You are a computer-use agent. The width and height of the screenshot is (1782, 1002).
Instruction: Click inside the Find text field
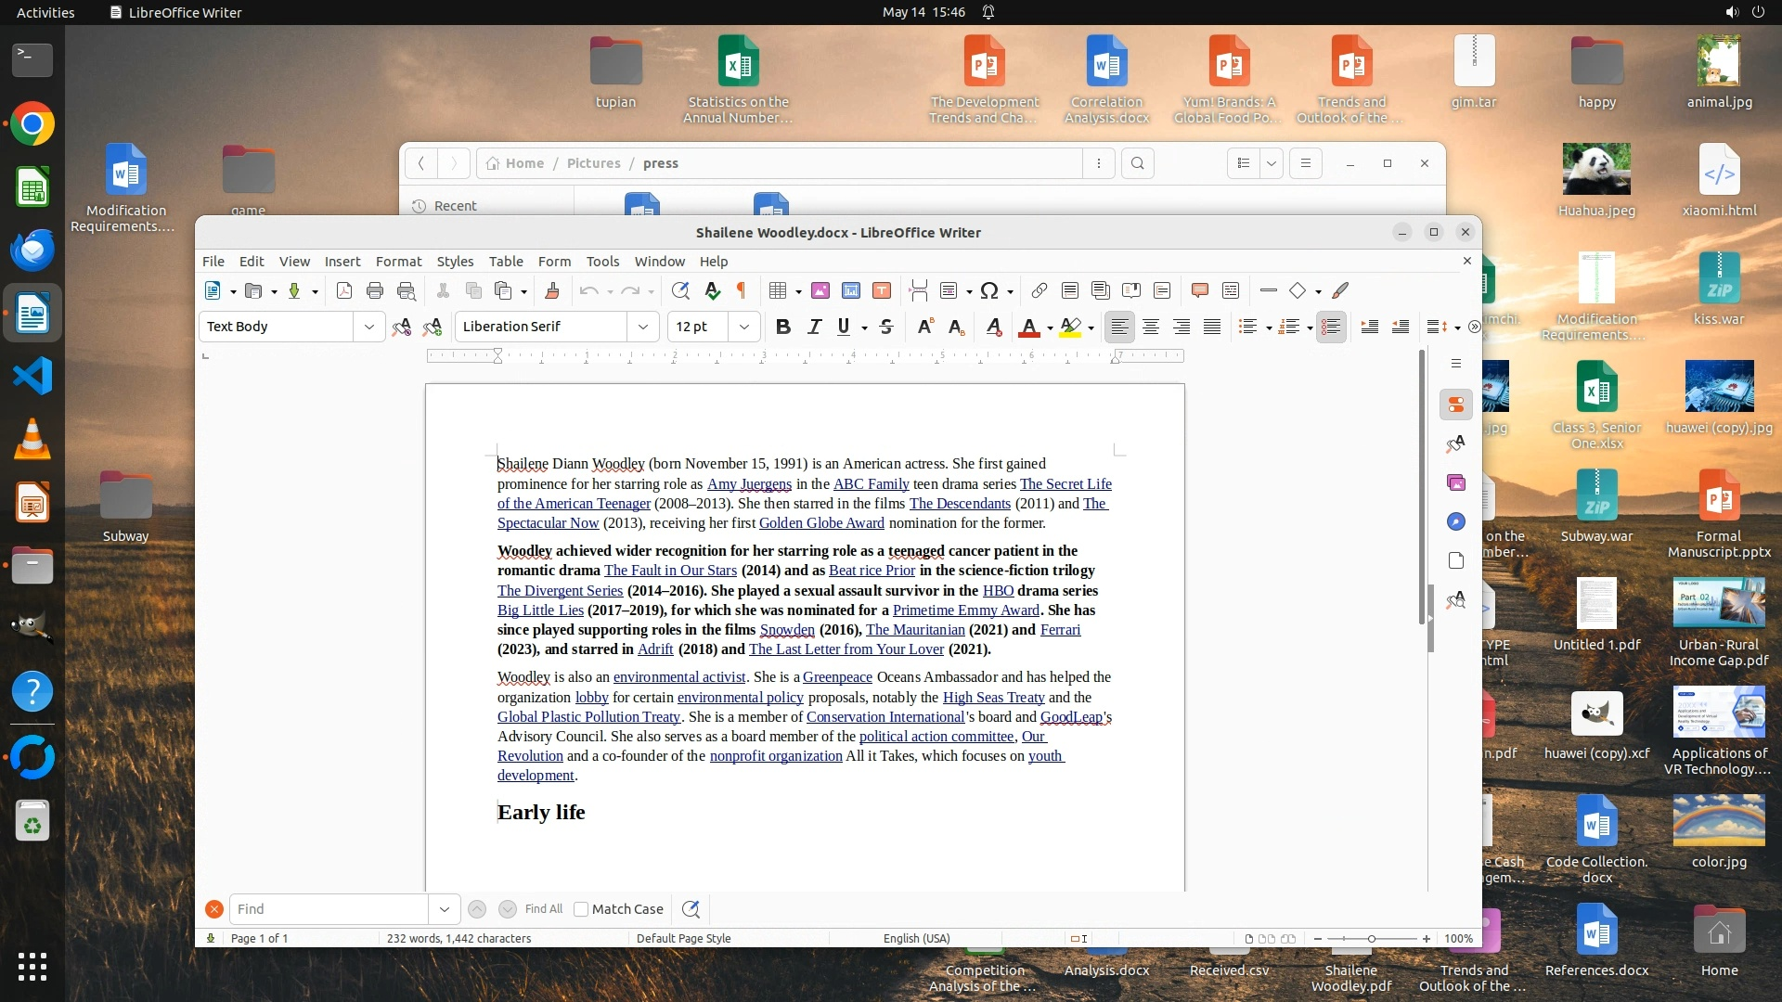[329, 909]
